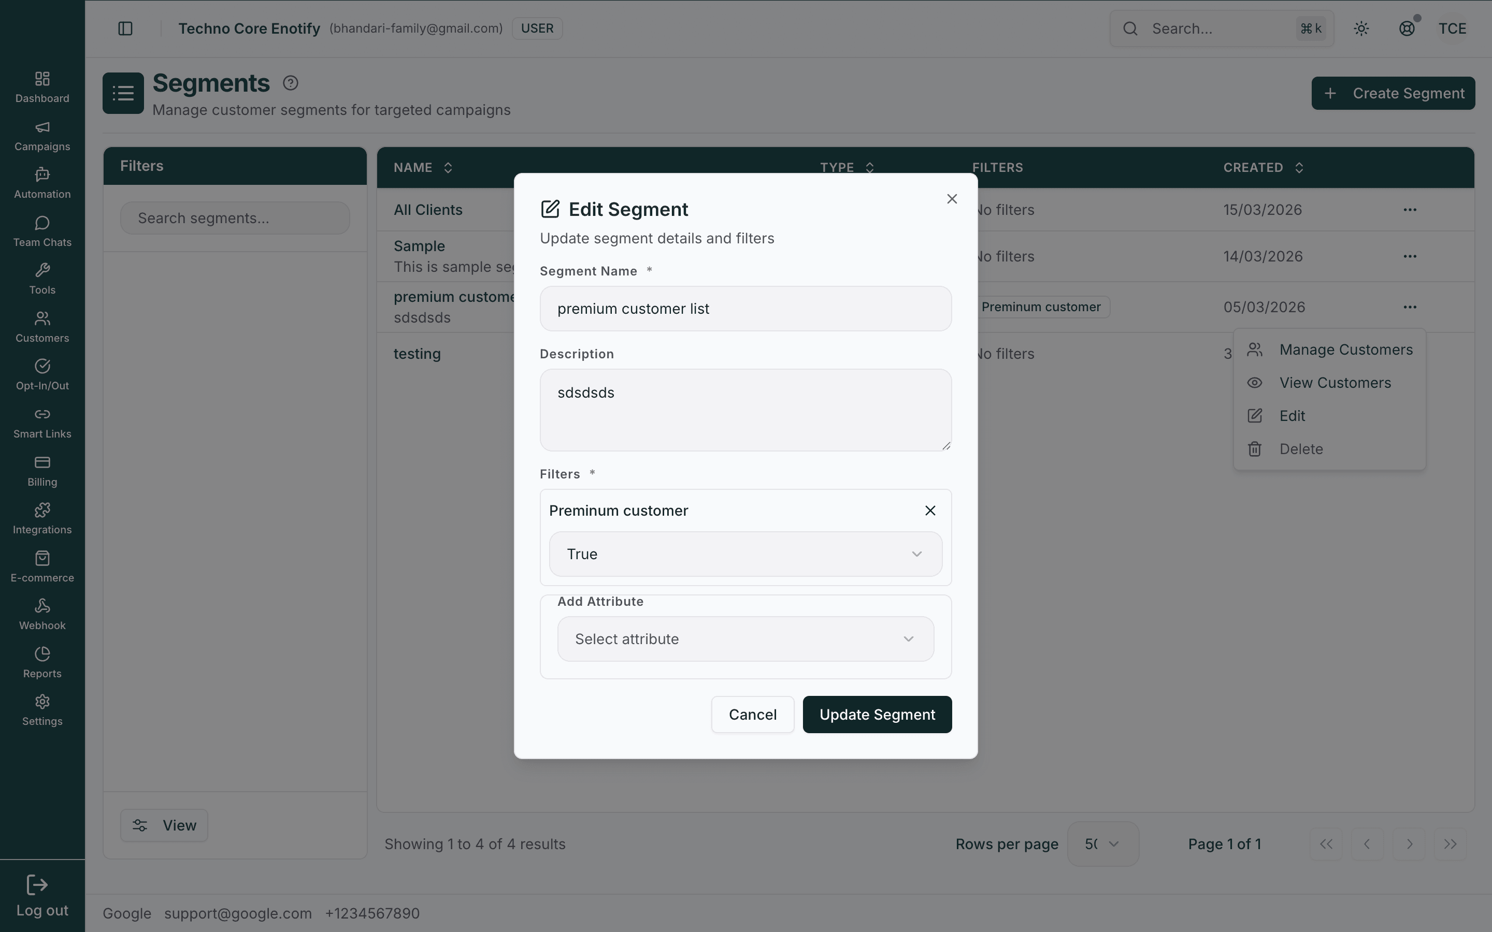1492x932 pixels.
Task: Sort table by CREATED column
Action: pos(1263,168)
